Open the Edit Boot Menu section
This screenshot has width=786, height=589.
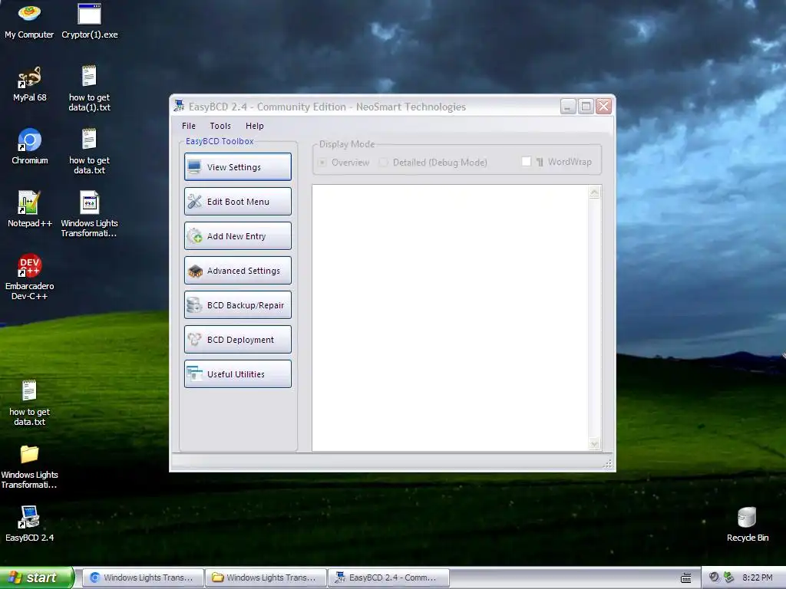pyautogui.click(x=238, y=202)
